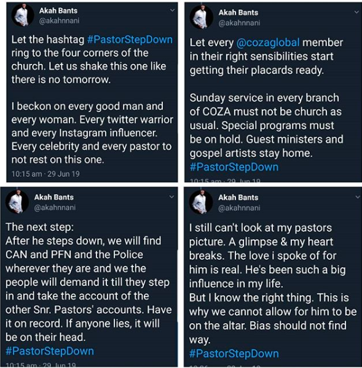
Task: Expand the bottom-right tweet's chevron menu
Action: (358, 197)
